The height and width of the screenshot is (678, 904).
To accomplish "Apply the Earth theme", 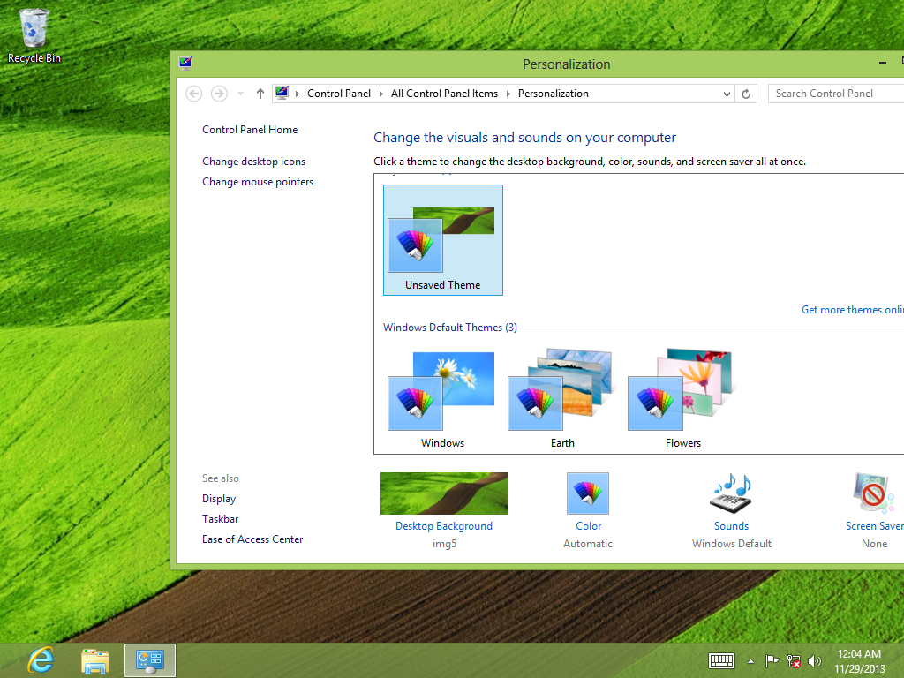I will click(x=562, y=399).
